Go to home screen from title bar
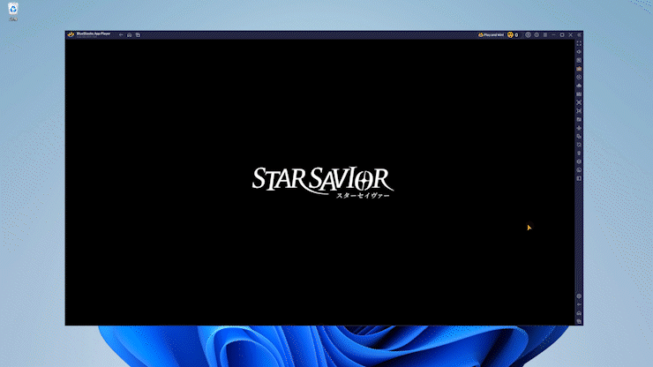The width and height of the screenshot is (653, 367). pyautogui.click(x=130, y=35)
